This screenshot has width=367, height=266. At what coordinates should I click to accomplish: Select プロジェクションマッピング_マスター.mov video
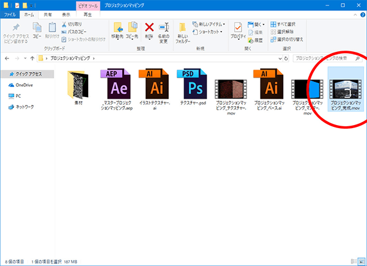pos(307,96)
